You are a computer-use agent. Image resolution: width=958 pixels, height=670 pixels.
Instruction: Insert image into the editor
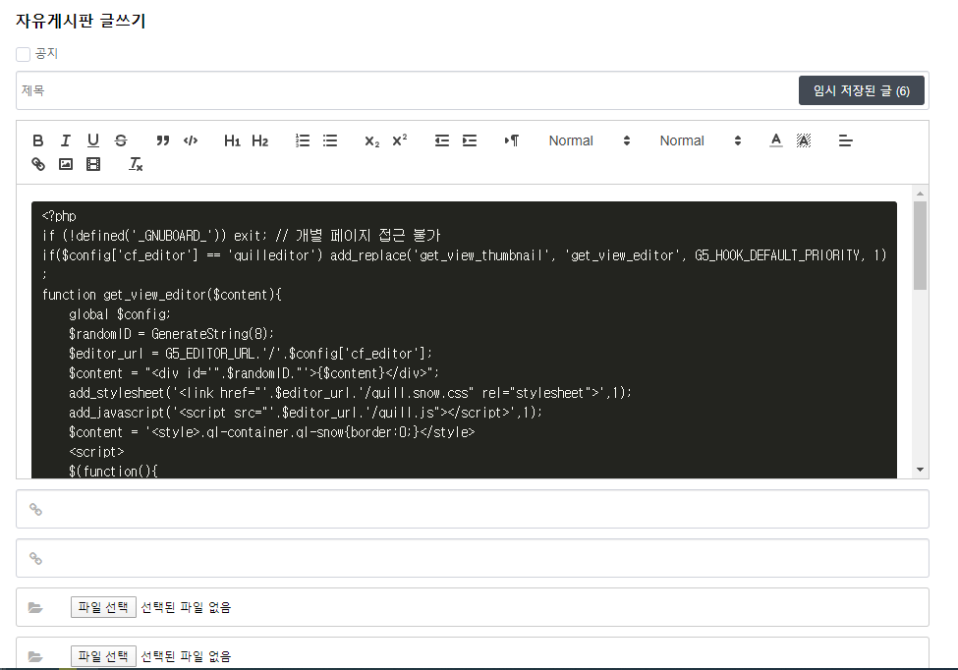[66, 164]
